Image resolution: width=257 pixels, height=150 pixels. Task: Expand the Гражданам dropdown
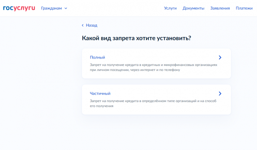point(54,8)
